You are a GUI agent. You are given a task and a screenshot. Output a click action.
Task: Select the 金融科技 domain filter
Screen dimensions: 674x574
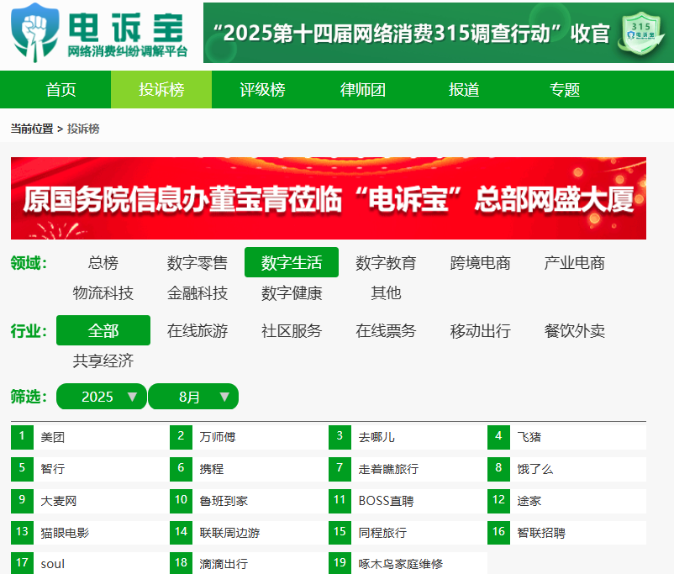pyautogui.click(x=197, y=292)
